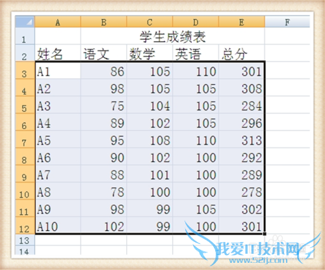
Task: Select the cell containing A1 name
Action: click(58, 70)
